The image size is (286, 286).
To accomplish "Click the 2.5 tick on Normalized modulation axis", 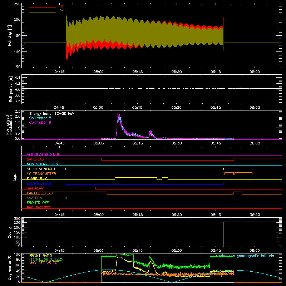I will point(18,112).
